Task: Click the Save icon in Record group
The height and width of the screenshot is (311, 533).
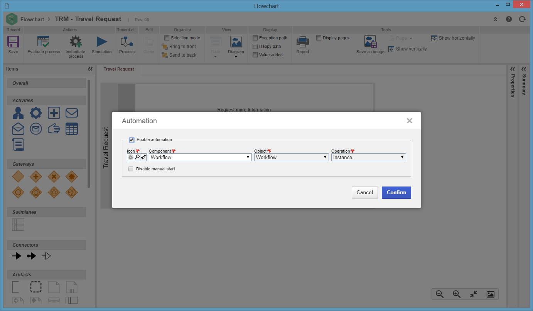Action: coord(13,42)
